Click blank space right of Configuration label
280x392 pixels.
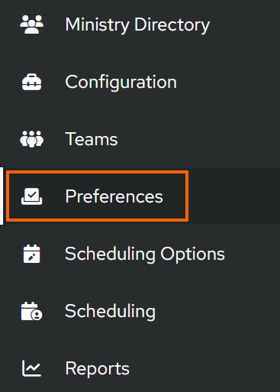(x=229, y=82)
